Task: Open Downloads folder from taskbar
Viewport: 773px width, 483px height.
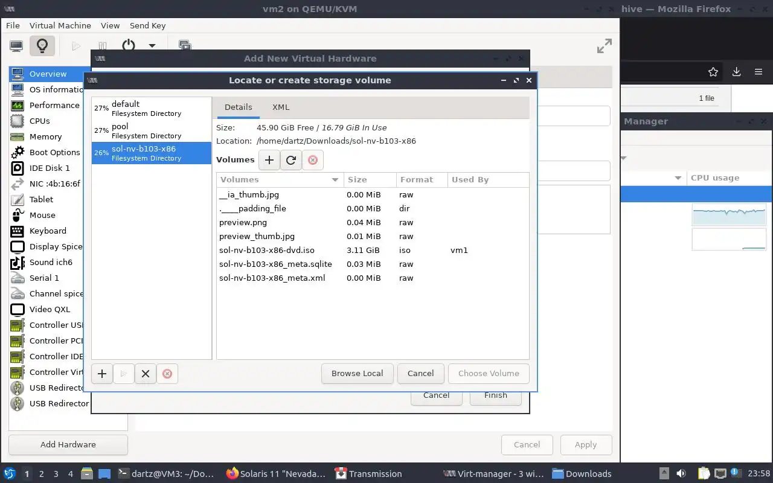Action: (x=582, y=474)
